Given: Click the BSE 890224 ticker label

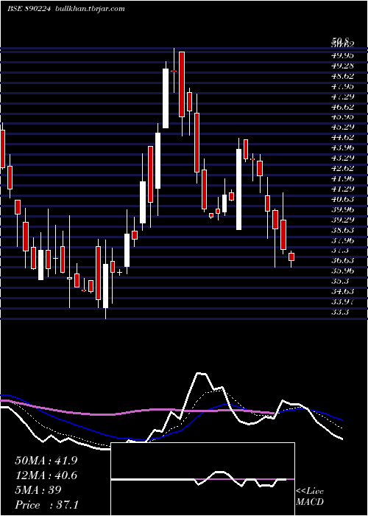Looking at the screenshot, I should (29, 9).
